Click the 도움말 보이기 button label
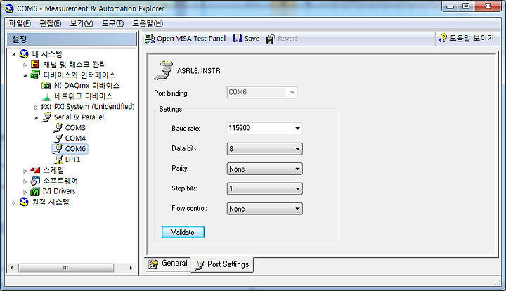Viewport: 506px width, 291px height. (x=472, y=39)
